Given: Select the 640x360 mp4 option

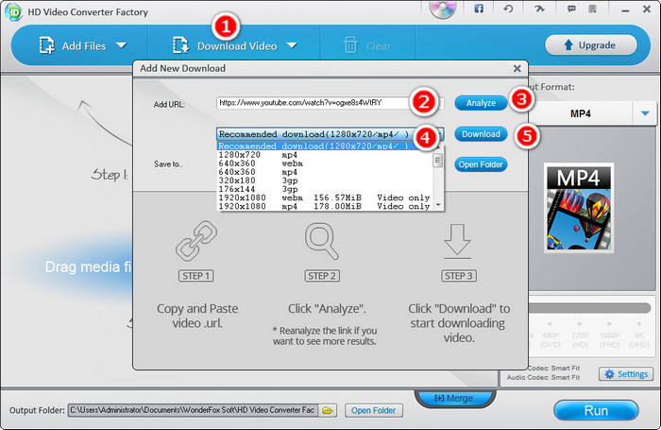Looking at the screenshot, I should click(325, 172).
